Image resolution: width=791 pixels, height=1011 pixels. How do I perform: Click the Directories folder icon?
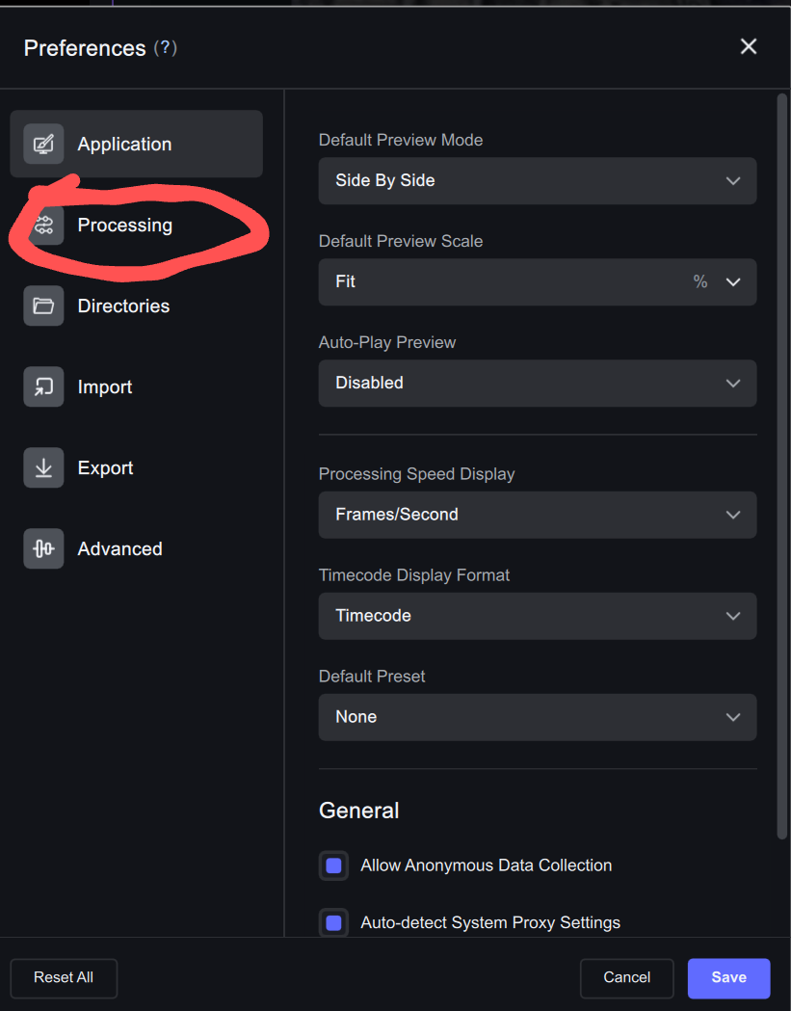(x=43, y=306)
